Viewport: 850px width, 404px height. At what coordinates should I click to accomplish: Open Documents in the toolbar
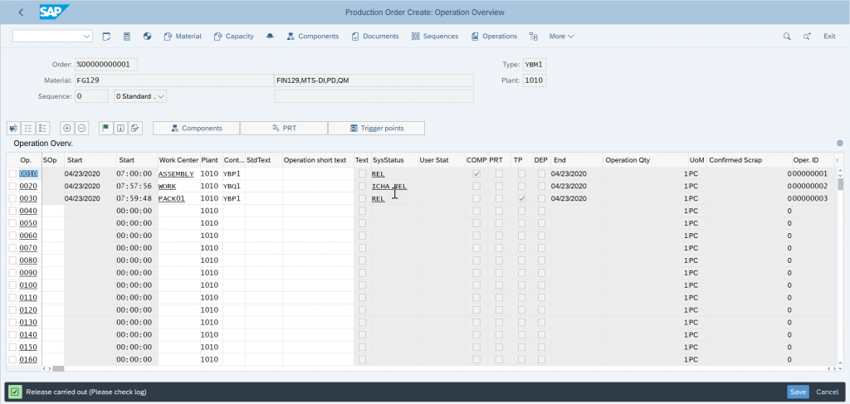(x=375, y=37)
